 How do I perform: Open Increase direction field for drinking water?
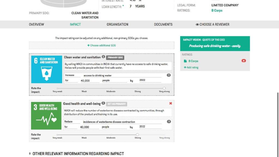click(x=73, y=76)
